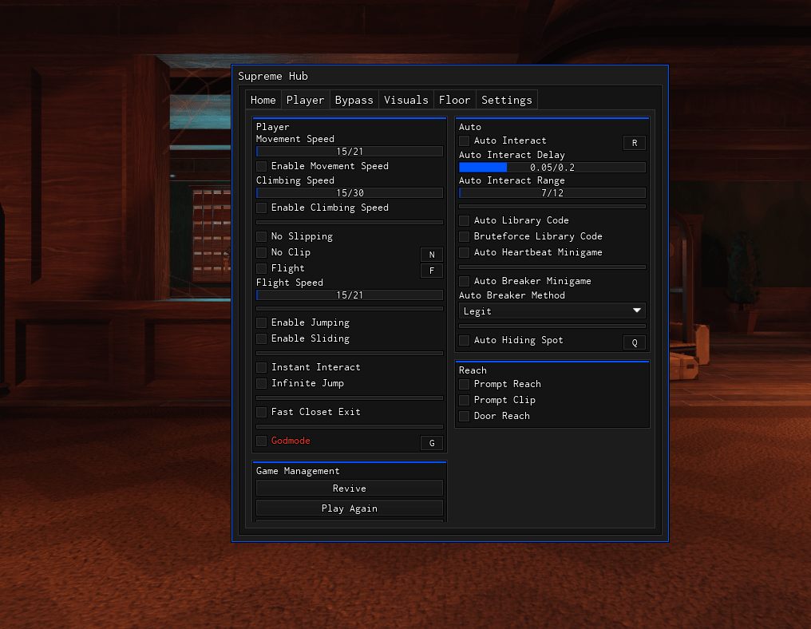Toggle Infinite Jump checkbox
The height and width of the screenshot is (629, 811).
pos(262,383)
